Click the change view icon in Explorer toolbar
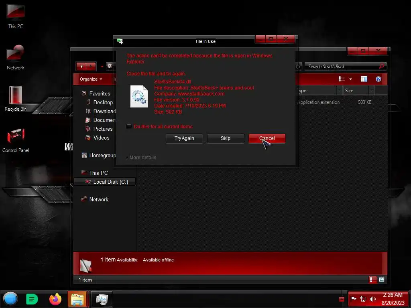 tap(342, 79)
